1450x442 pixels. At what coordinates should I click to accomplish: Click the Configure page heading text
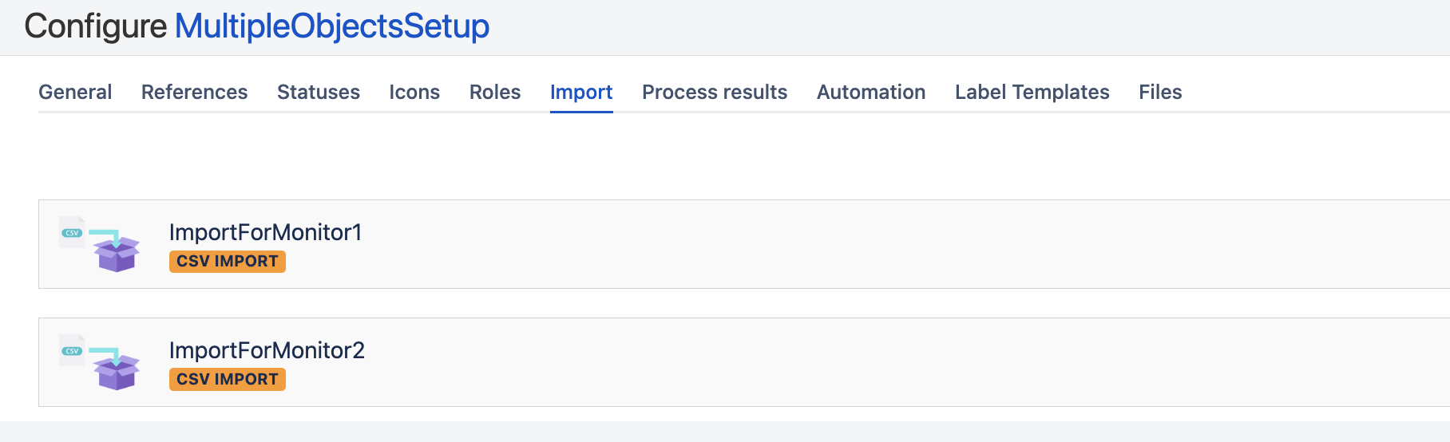click(95, 26)
